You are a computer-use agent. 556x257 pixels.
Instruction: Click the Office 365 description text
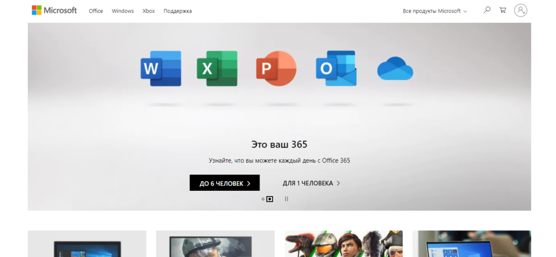(x=280, y=160)
